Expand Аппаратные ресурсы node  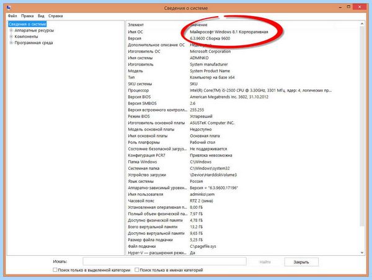point(11,30)
